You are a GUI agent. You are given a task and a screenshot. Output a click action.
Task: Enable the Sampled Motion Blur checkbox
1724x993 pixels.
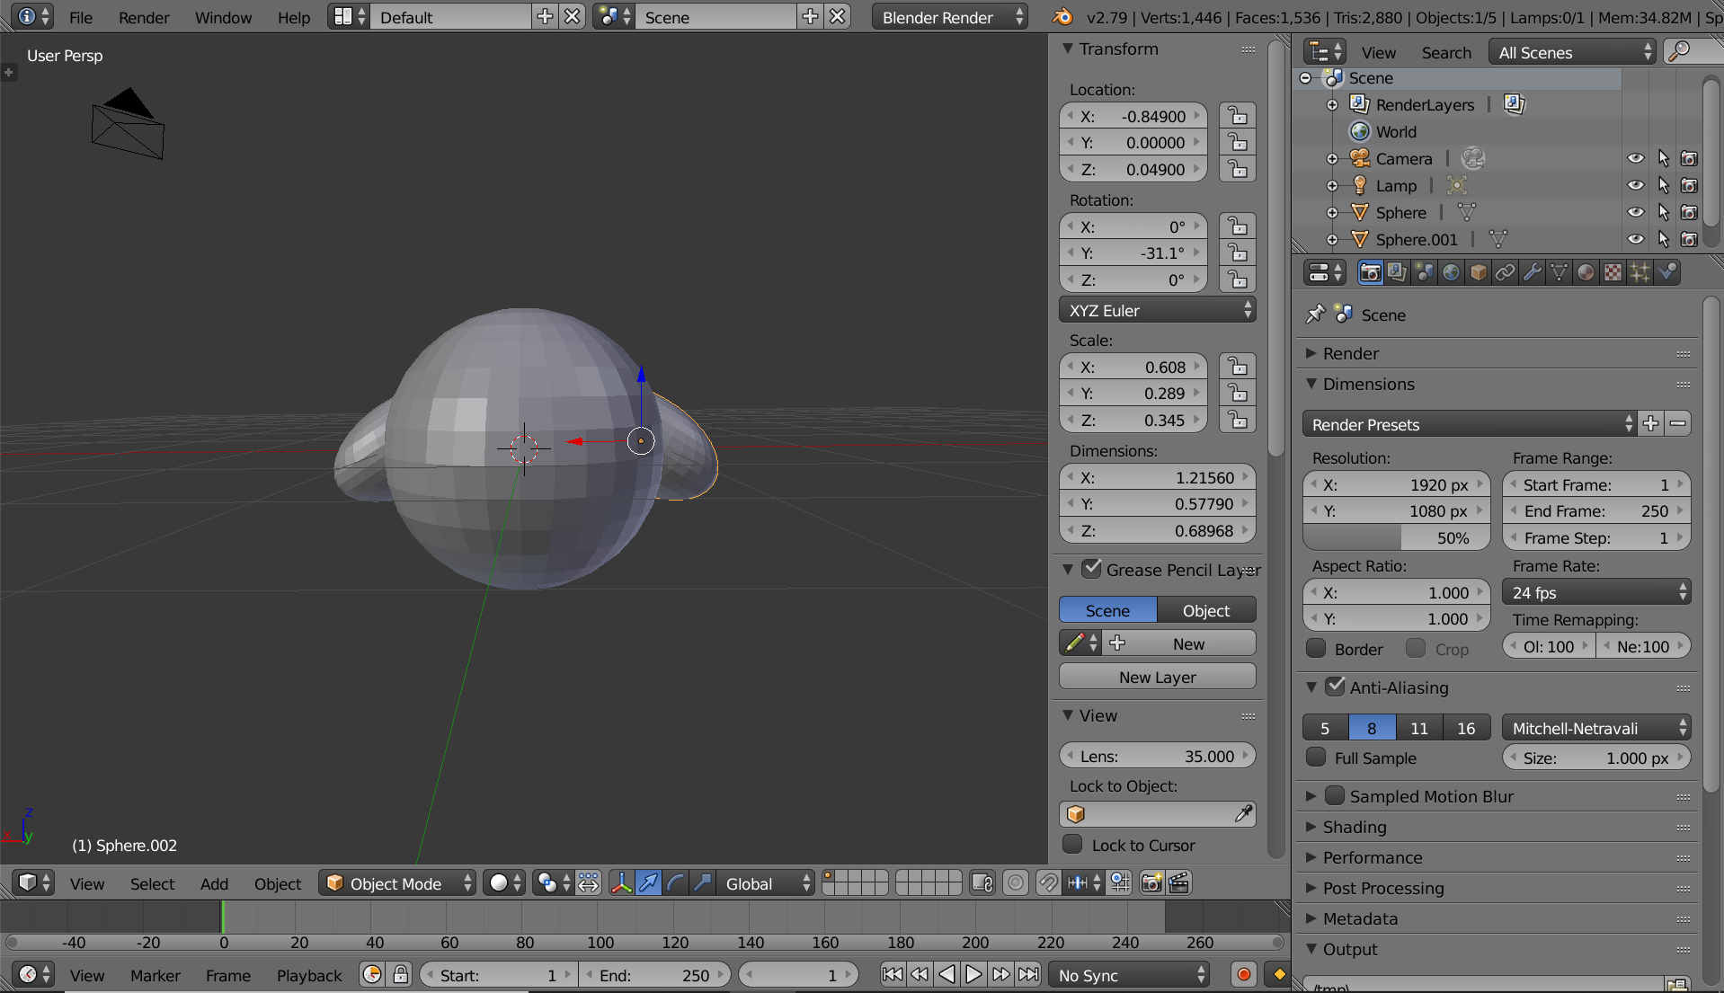[x=1336, y=795]
